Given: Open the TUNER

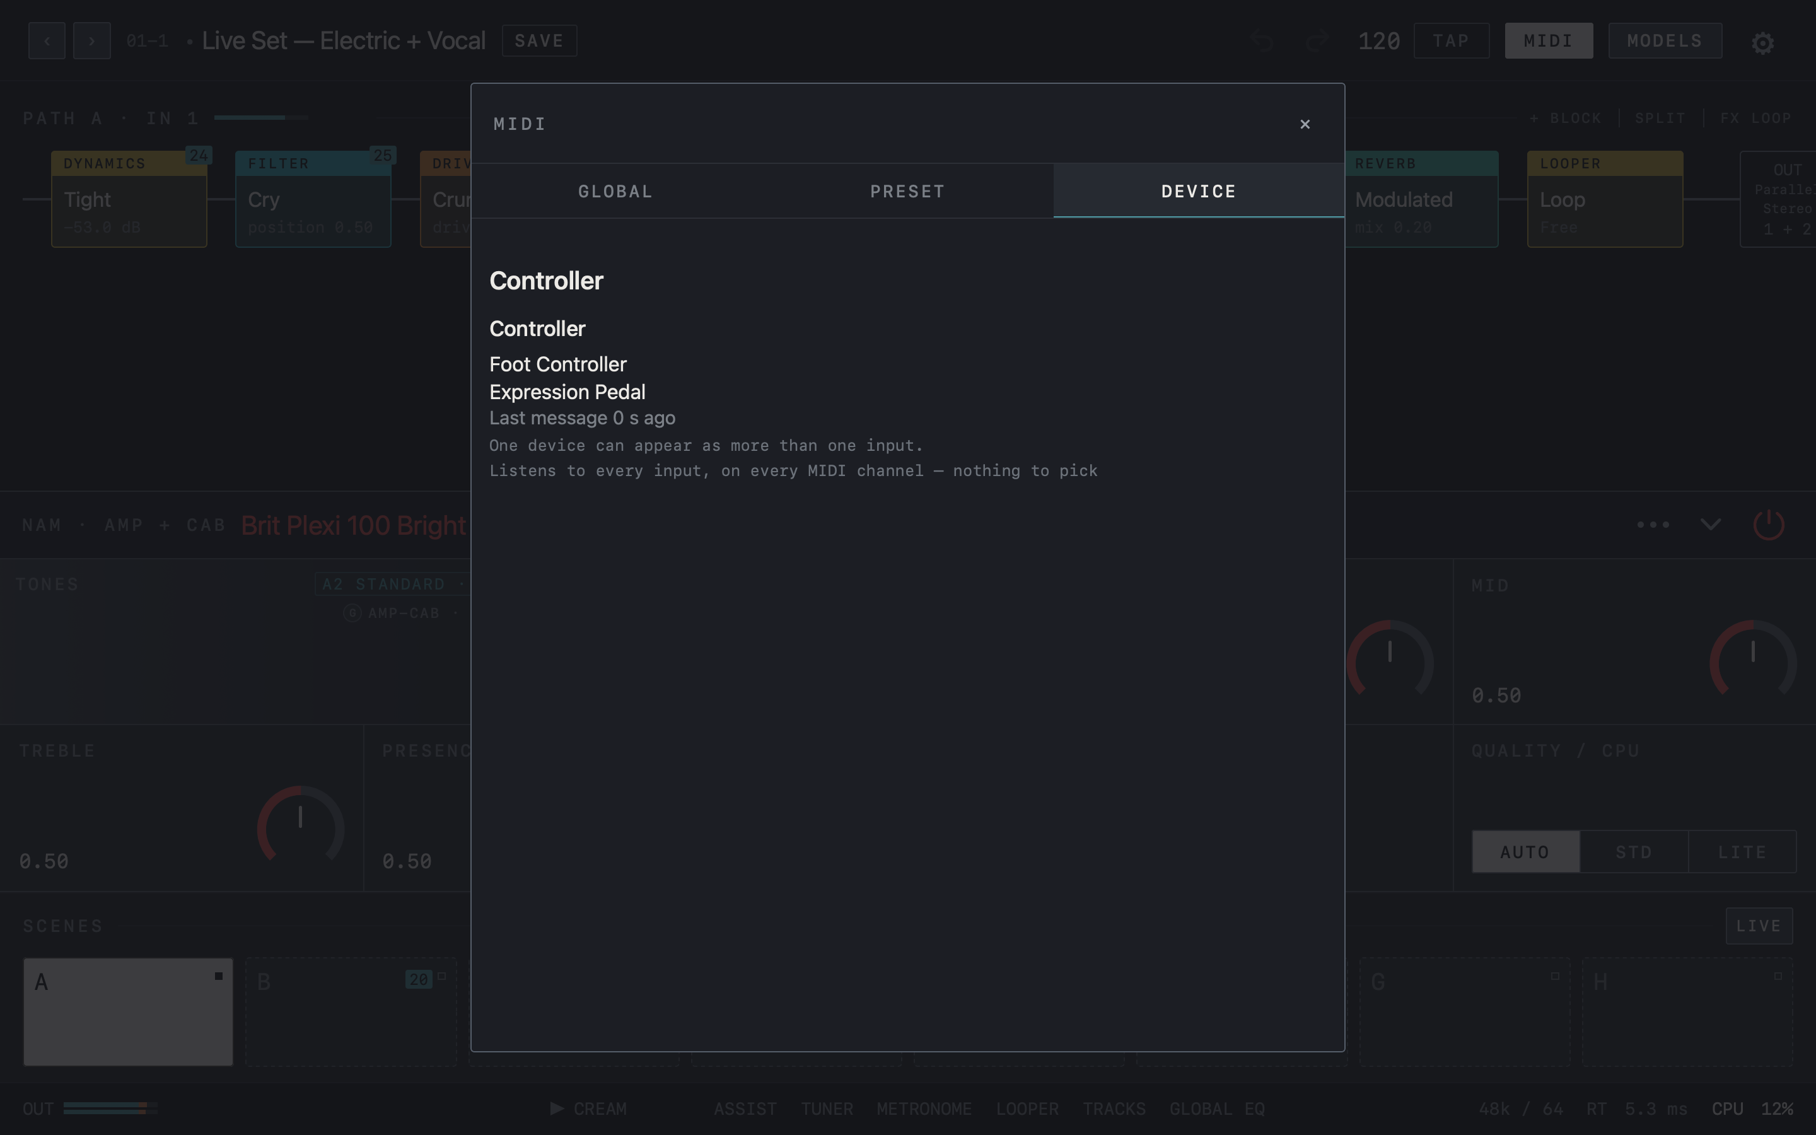Looking at the screenshot, I should click(826, 1109).
